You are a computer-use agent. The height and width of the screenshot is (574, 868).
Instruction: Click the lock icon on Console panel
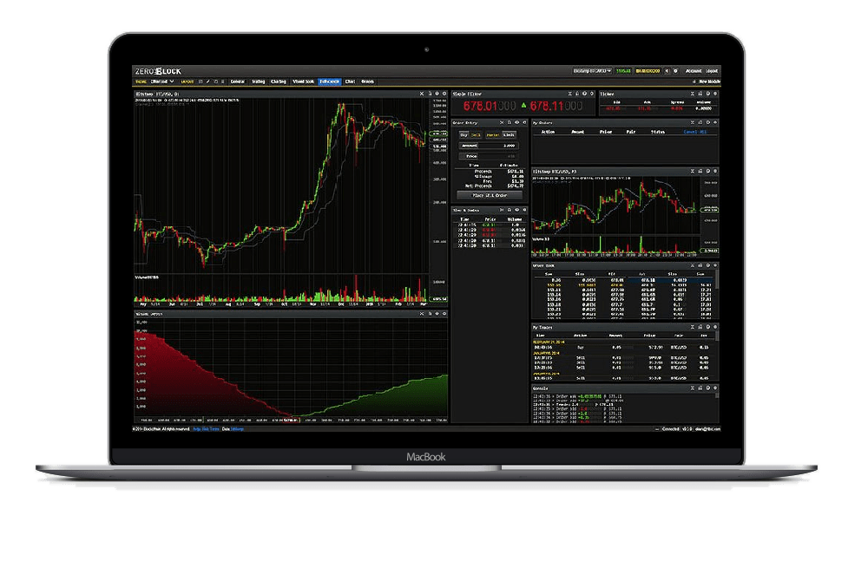[700, 388]
